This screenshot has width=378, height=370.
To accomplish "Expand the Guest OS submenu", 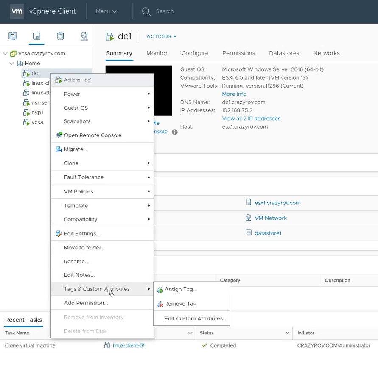I will [102, 108].
